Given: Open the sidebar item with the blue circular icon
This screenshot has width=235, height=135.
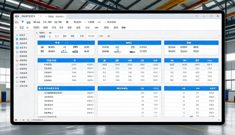Looking at the screenshot, I should (x=22, y=43).
